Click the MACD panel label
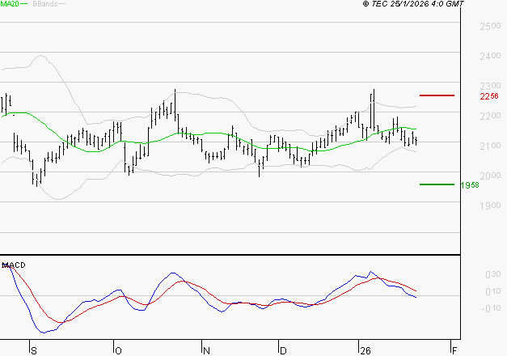The image size is (507, 356). [14, 265]
